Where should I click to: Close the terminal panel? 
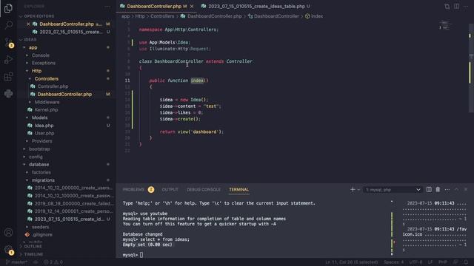click(466, 190)
